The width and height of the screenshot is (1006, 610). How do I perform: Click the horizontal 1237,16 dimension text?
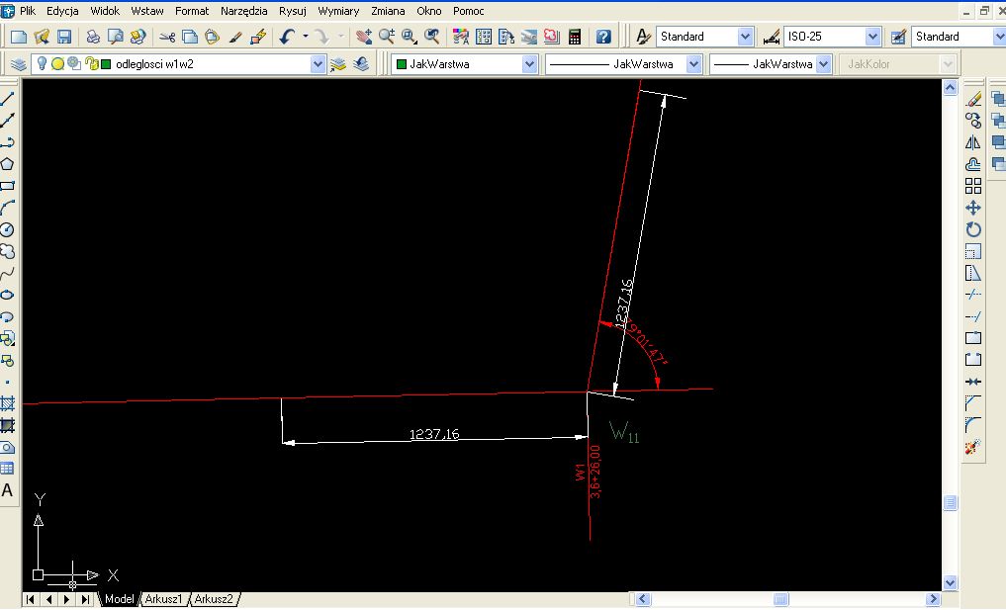click(434, 434)
